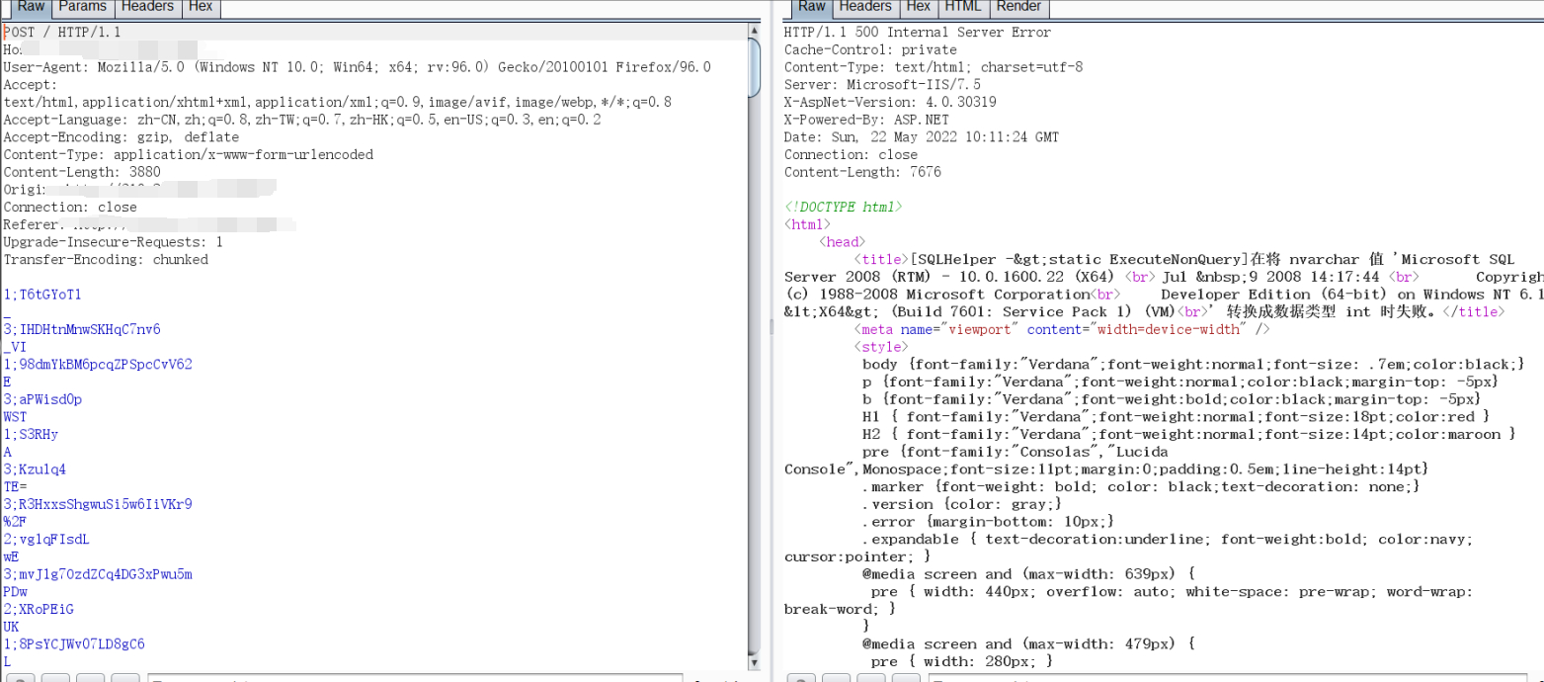This screenshot has width=1544, height=682.
Task: Click the Server: Microsoft-IIS/7.5 line
Action: coord(882,85)
